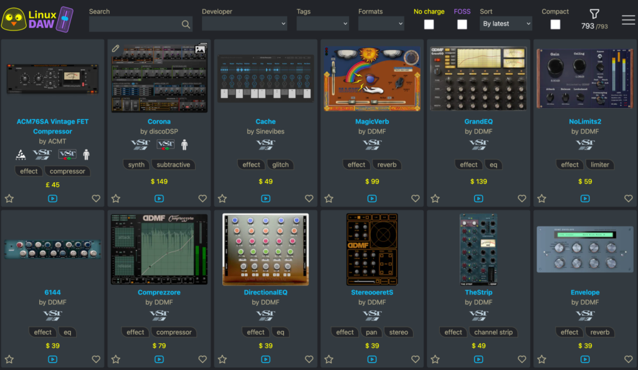
Task: Enable Compact view checkbox
Action: (555, 24)
